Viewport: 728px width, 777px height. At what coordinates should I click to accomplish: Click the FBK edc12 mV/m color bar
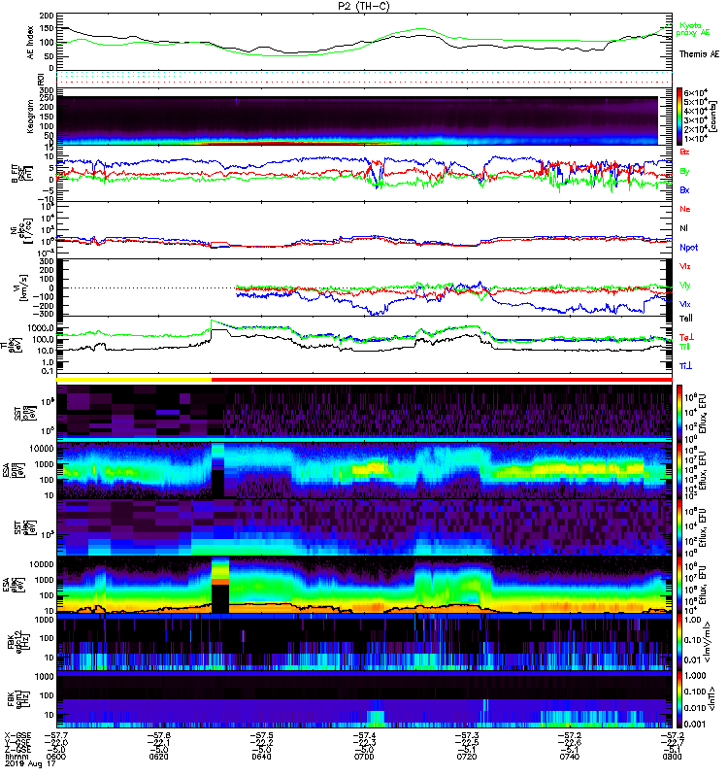point(679,643)
